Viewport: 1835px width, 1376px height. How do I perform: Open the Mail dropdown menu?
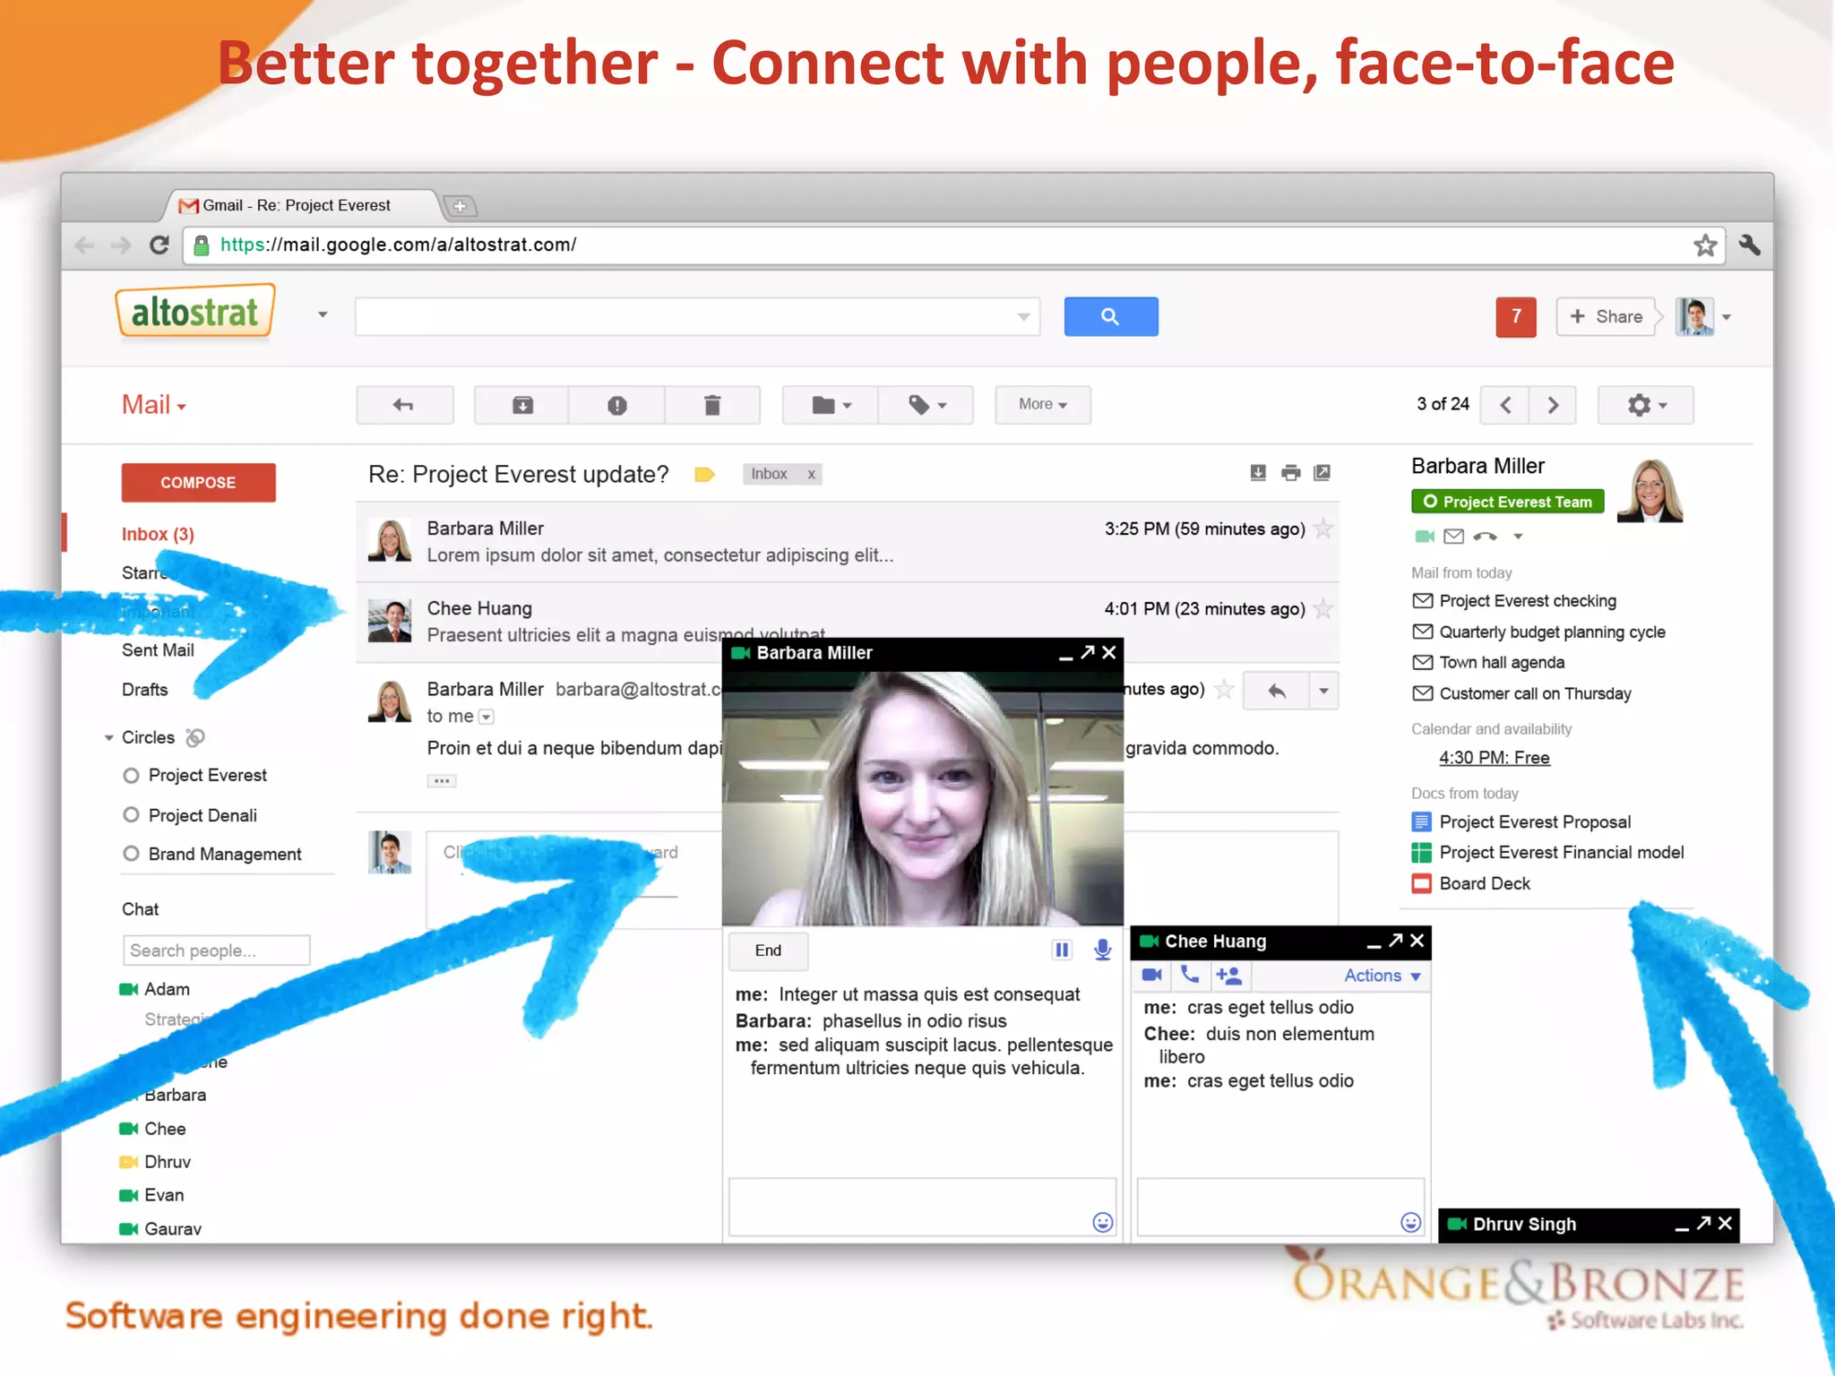click(x=154, y=405)
